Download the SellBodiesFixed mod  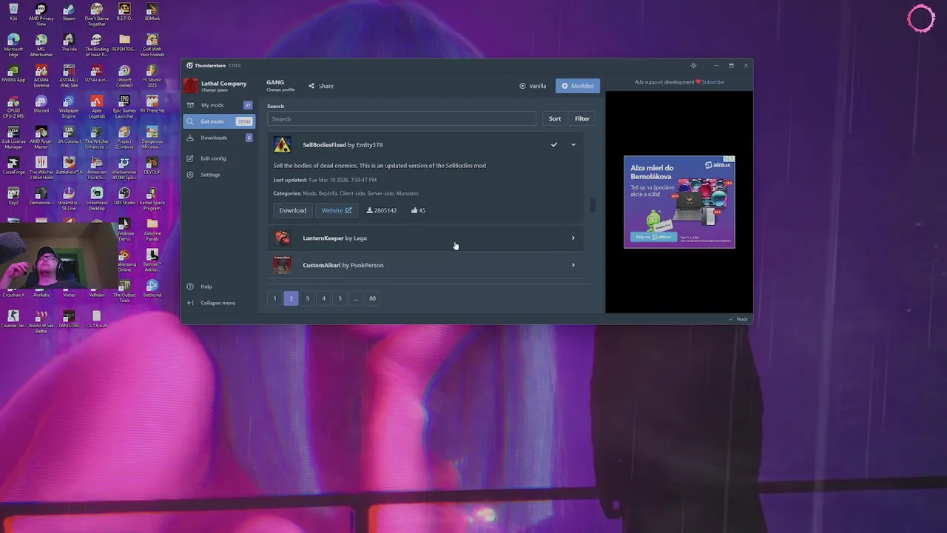293,210
